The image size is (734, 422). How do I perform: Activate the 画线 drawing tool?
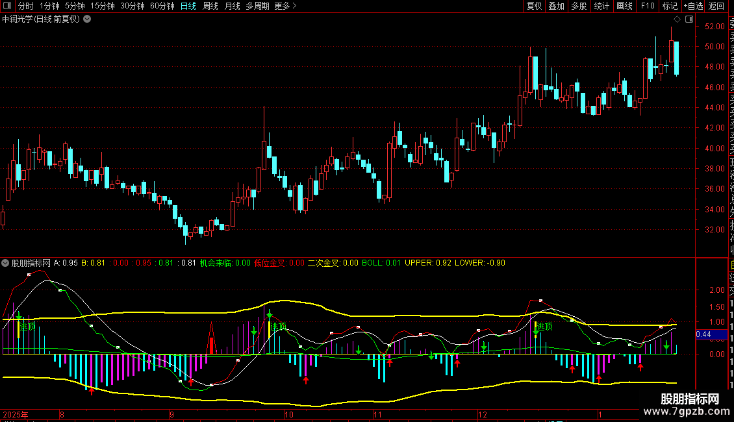point(624,6)
